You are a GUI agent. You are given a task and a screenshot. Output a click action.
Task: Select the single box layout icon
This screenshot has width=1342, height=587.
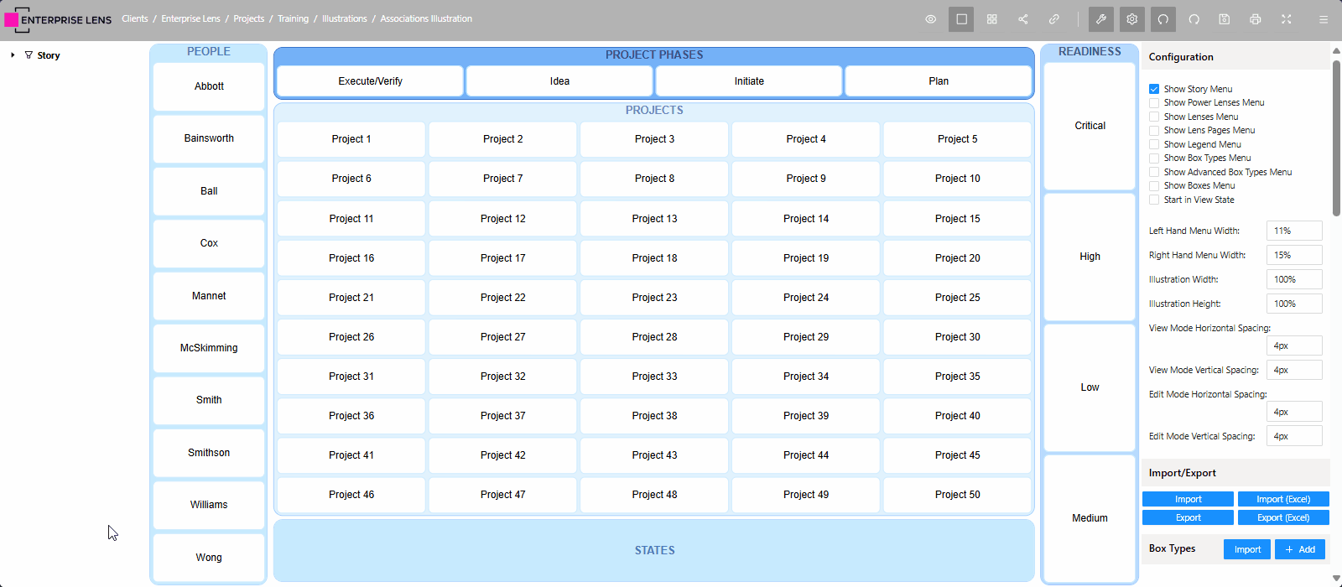961,19
